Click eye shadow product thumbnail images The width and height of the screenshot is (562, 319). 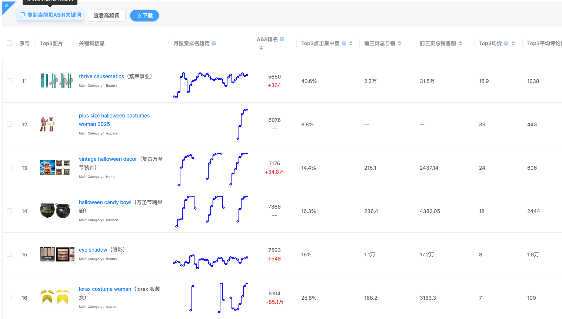coord(55,254)
